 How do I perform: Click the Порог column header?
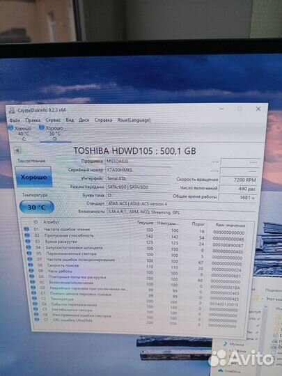coord(198,224)
